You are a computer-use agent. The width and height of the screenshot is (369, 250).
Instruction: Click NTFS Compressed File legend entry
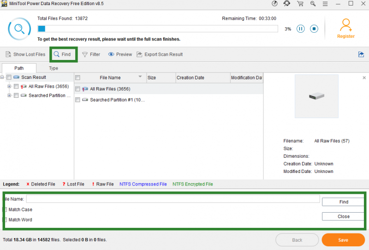(143, 184)
